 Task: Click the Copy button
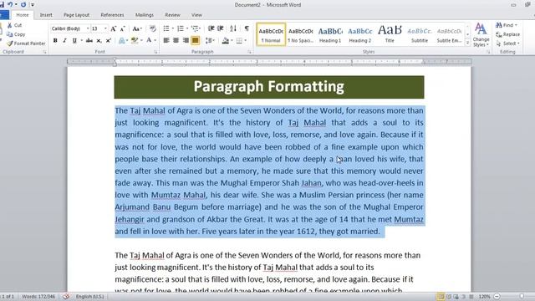point(16,34)
